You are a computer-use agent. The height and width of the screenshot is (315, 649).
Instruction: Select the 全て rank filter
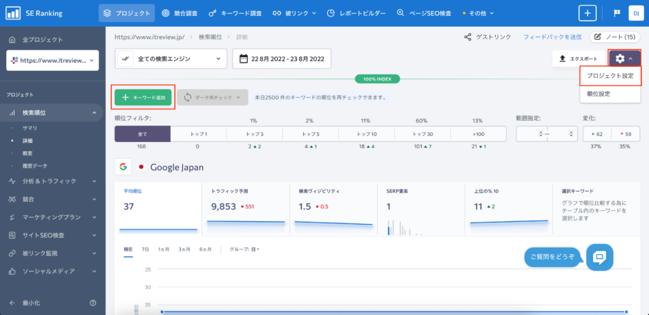[142, 134]
